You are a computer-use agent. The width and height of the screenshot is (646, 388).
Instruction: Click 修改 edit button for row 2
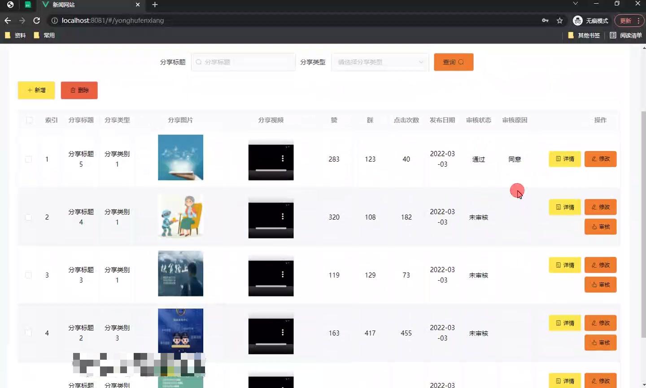click(x=600, y=207)
